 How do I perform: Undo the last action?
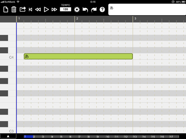tap(85, 10)
